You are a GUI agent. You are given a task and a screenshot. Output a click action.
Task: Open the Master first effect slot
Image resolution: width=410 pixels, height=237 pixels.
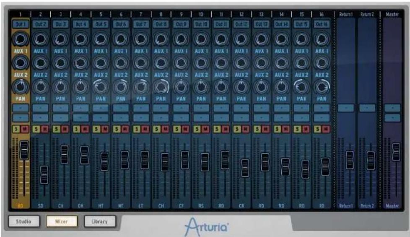[x=392, y=108]
